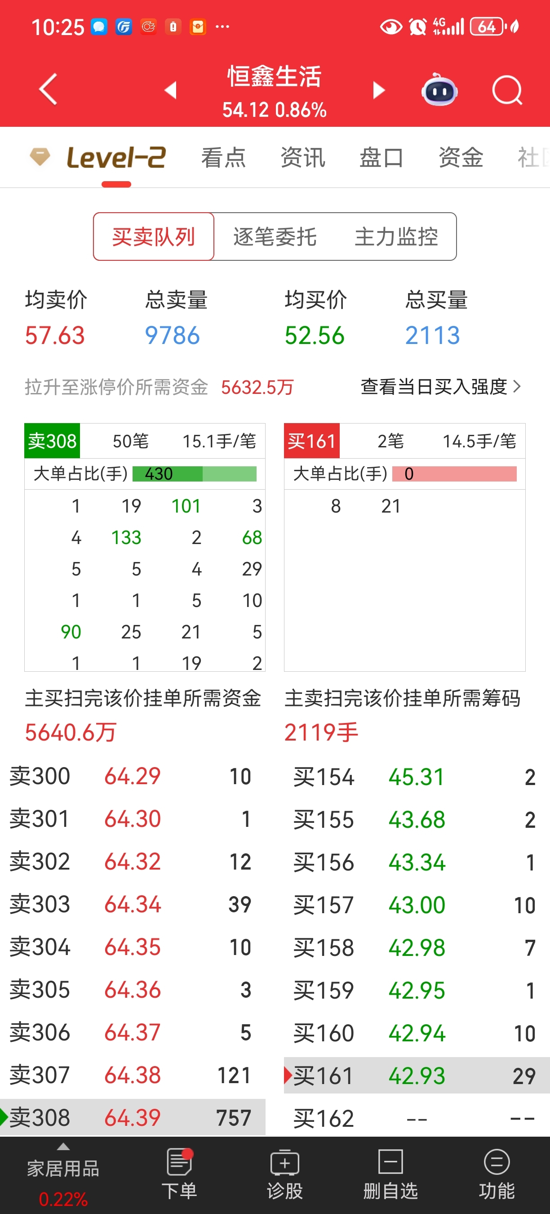Tap 均卖价 value 57.63
The height and width of the screenshot is (1214, 550).
click(x=55, y=335)
